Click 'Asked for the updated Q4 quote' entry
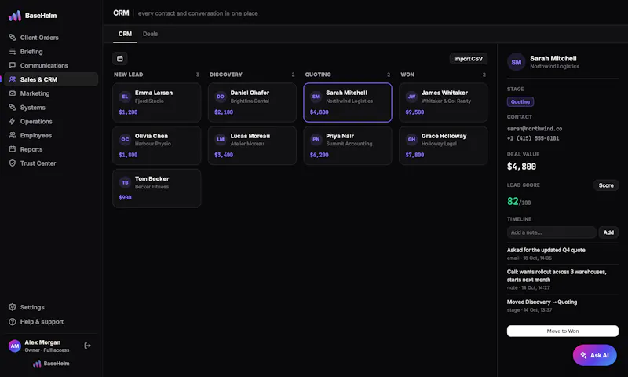628x377 pixels. point(562,254)
